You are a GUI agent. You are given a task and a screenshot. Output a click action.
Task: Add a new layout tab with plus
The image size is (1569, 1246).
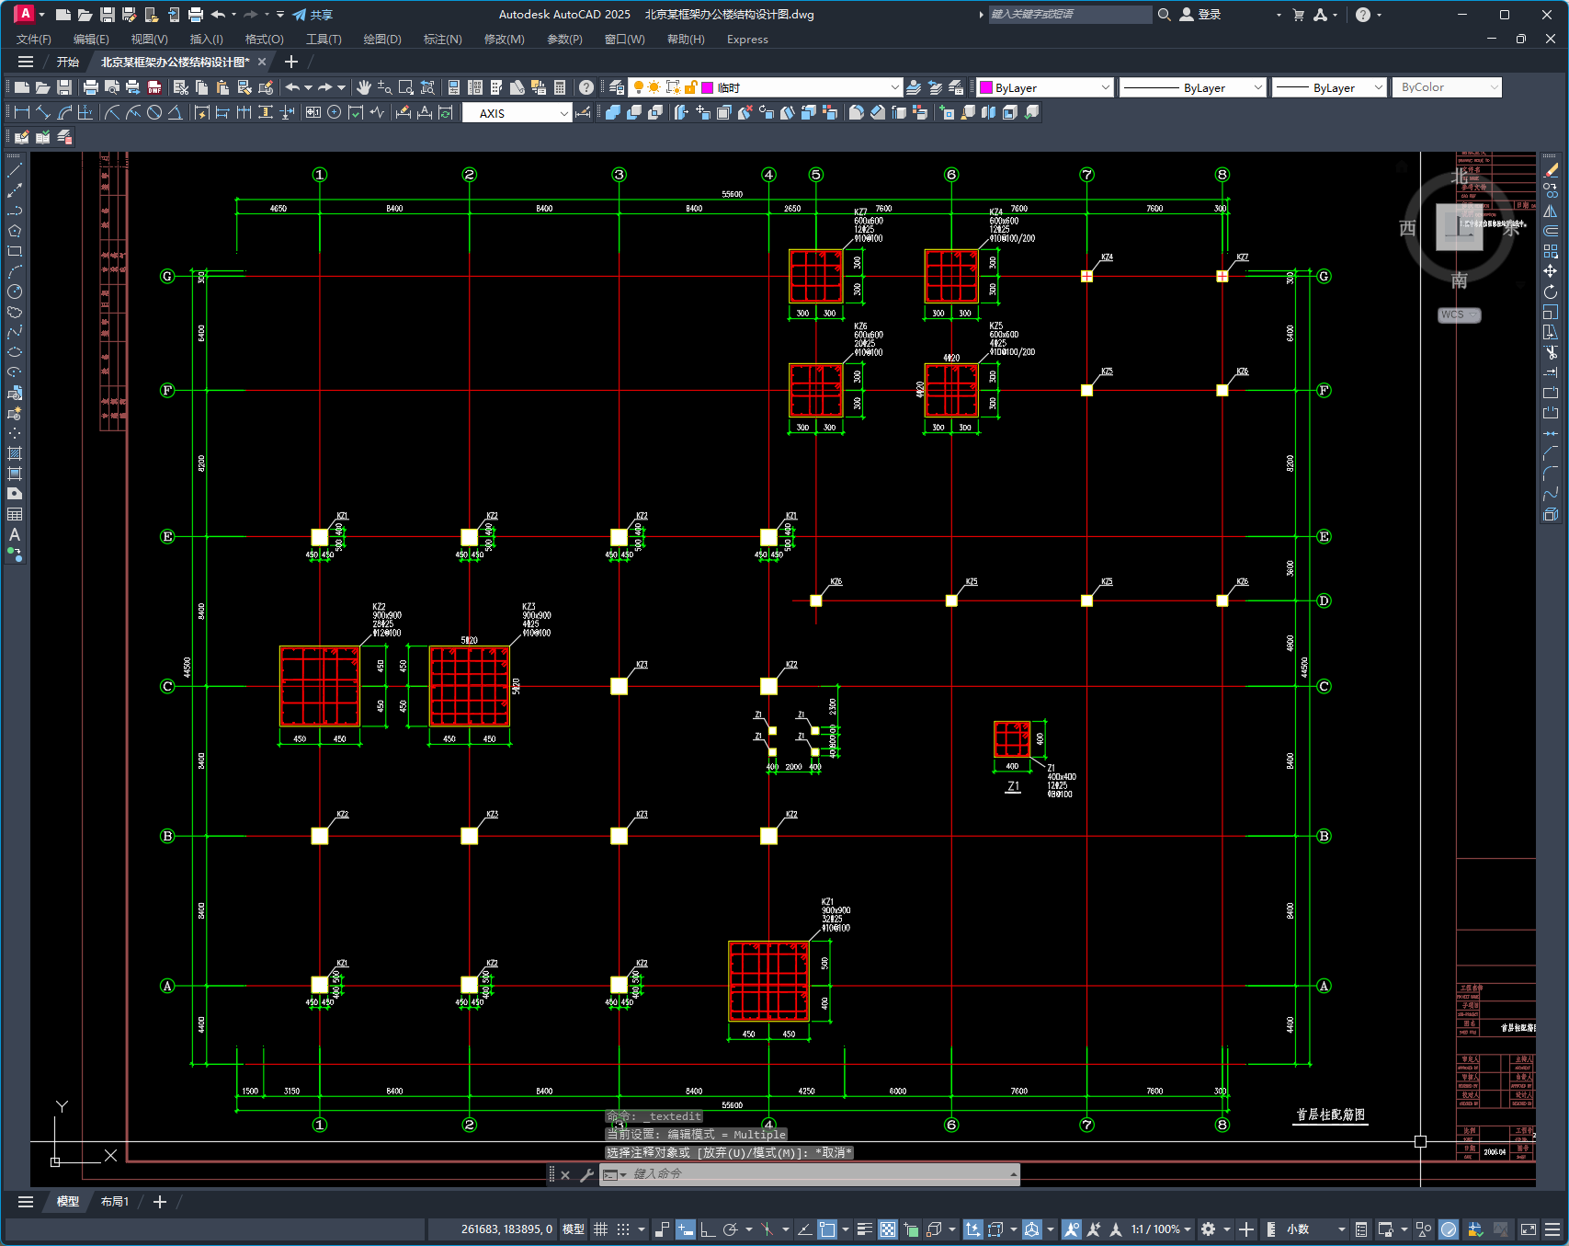pos(160,1202)
